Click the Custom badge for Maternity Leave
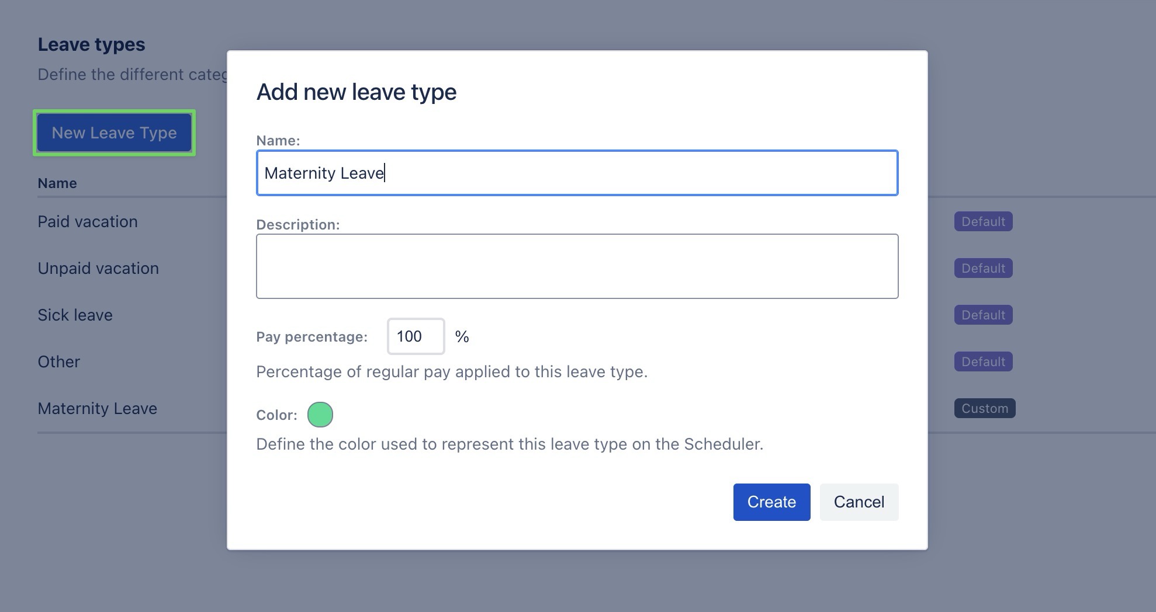This screenshot has width=1156, height=612. tap(985, 409)
